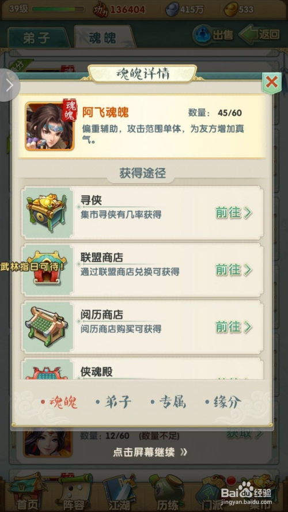Go to 寻侠 via 前往 arrow

[234, 213]
